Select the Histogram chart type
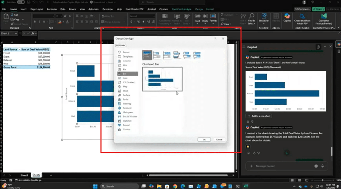This screenshot has width=341, height=189. [x=128, y=112]
